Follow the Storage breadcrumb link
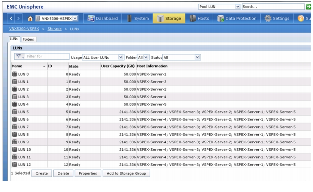313x192 pixels. 54,29
